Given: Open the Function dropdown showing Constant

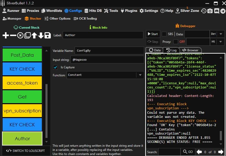Looking at the screenshot, I should 140,75.
